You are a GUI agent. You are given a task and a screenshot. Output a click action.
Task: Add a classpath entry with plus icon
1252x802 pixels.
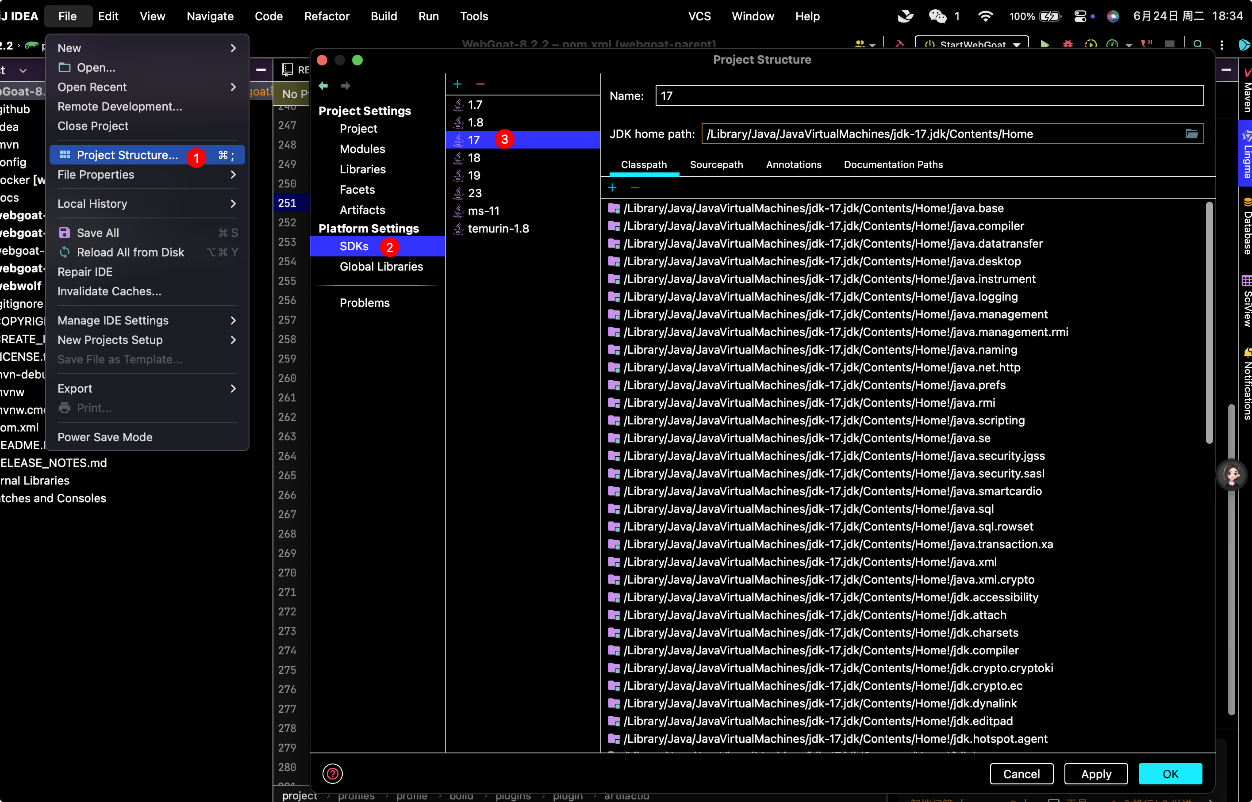point(612,187)
